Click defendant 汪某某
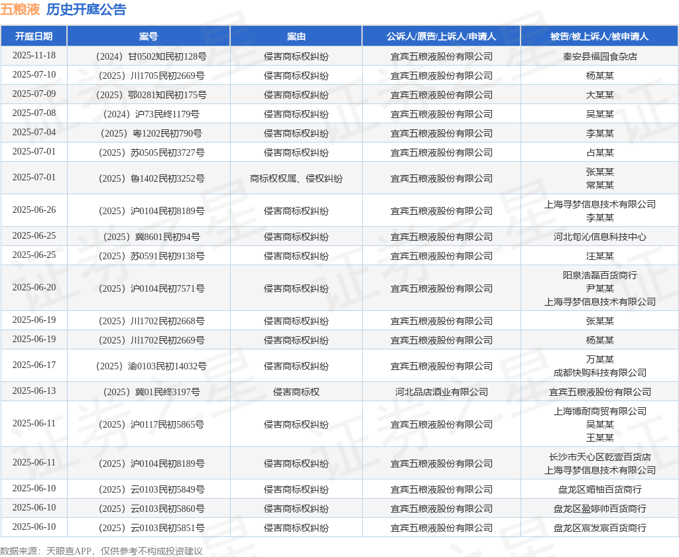Viewport: 679px width, 557px height. [599, 256]
